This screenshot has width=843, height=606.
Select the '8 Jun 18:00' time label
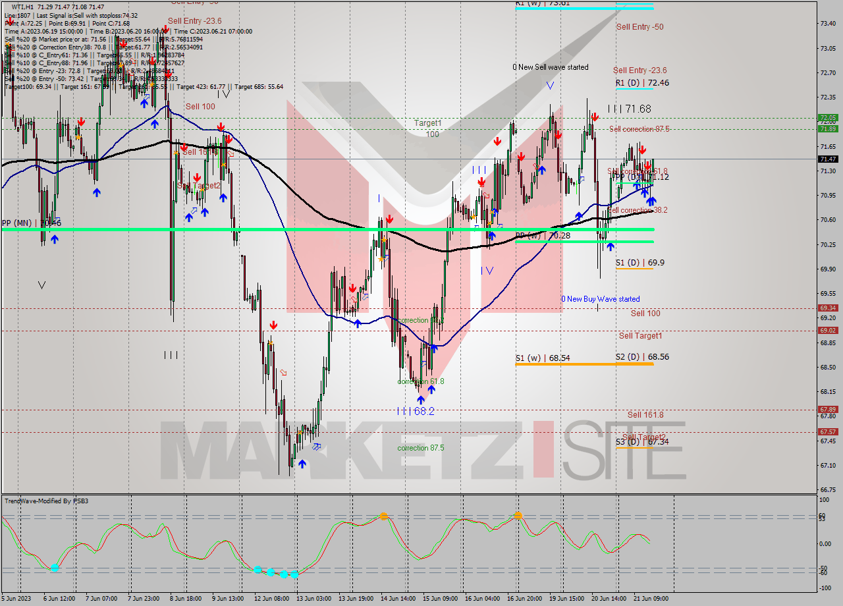(x=187, y=599)
